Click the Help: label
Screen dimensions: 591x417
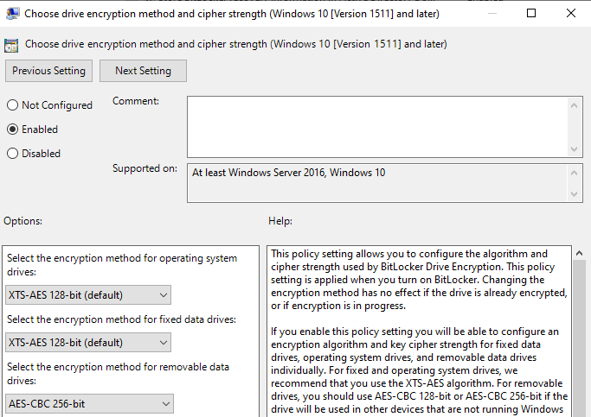pos(280,221)
